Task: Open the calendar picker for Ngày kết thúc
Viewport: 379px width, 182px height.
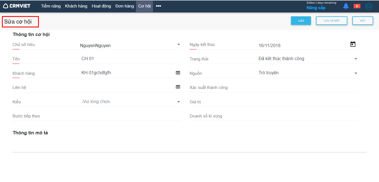Action: click(353, 44)
